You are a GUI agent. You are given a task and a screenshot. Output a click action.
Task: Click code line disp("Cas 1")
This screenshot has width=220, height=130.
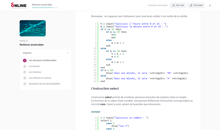point(120,126)
